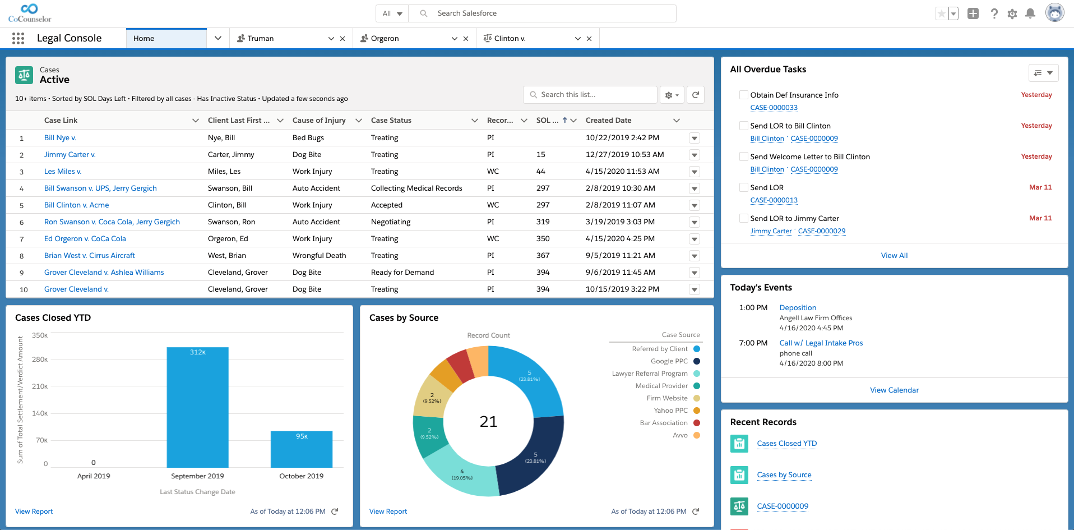The width and height of the screenshot is (1074, 530).
Task: Click the Referred by Client legend swatch
Action: coord(697,349)
